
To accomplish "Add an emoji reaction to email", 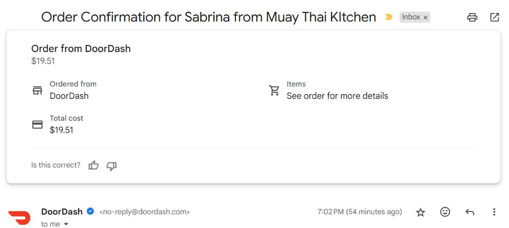I will [445, 212].
